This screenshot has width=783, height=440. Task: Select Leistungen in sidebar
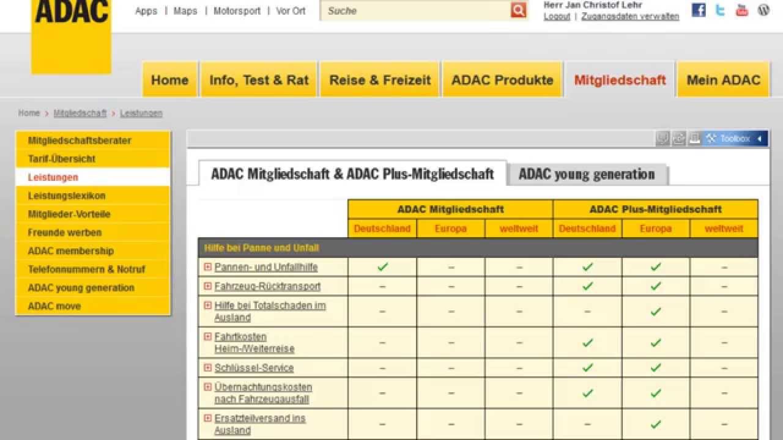point(93,177)
